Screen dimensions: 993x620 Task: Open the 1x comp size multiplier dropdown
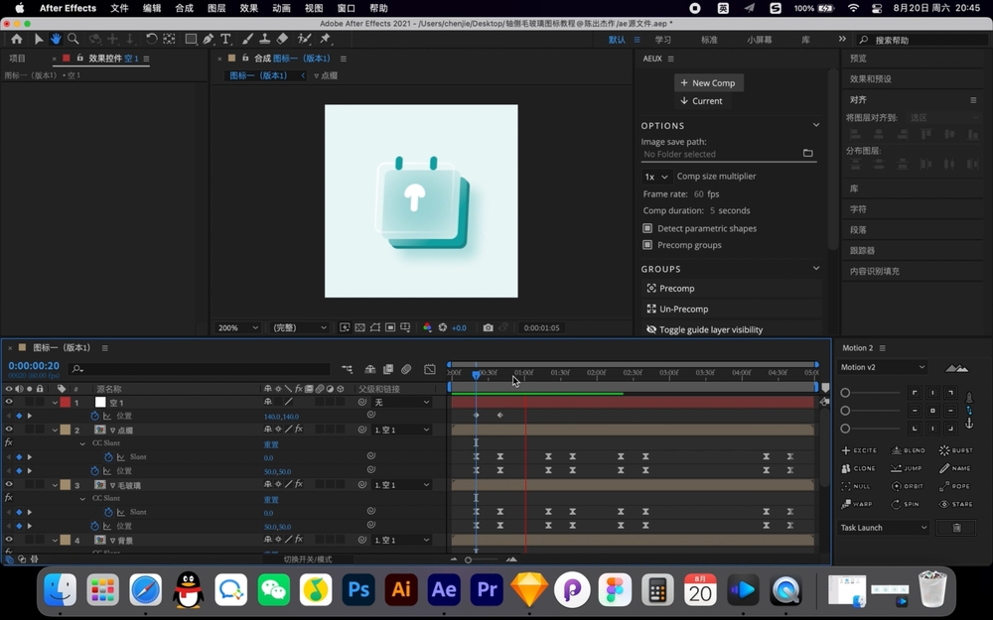tap(656, 177)
